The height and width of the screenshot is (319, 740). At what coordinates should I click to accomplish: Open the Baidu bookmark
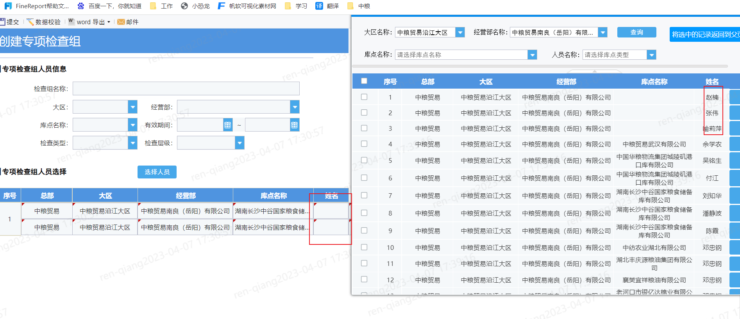(x=109, y=6)
